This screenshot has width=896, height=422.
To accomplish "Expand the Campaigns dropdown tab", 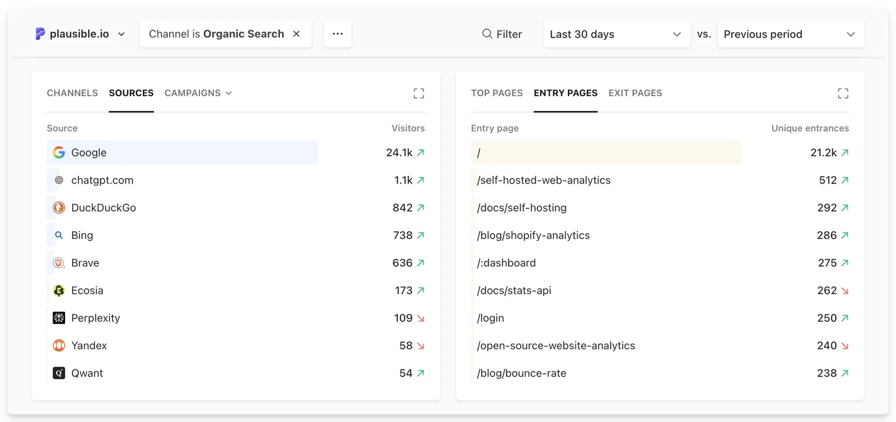I will [x=198, y=93].
